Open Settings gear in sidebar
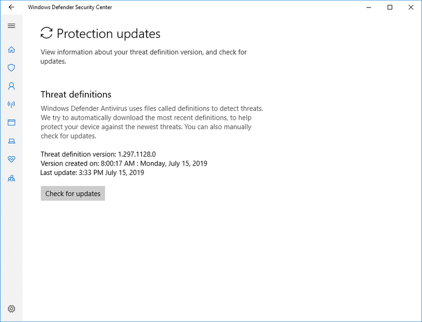 click(11, 309)
